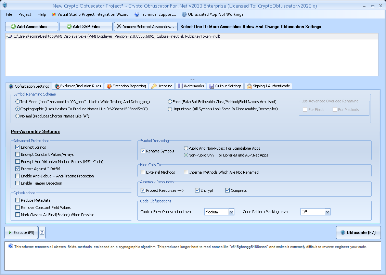
Task: Click the Add Assemblies button
Action: (31, 27)
